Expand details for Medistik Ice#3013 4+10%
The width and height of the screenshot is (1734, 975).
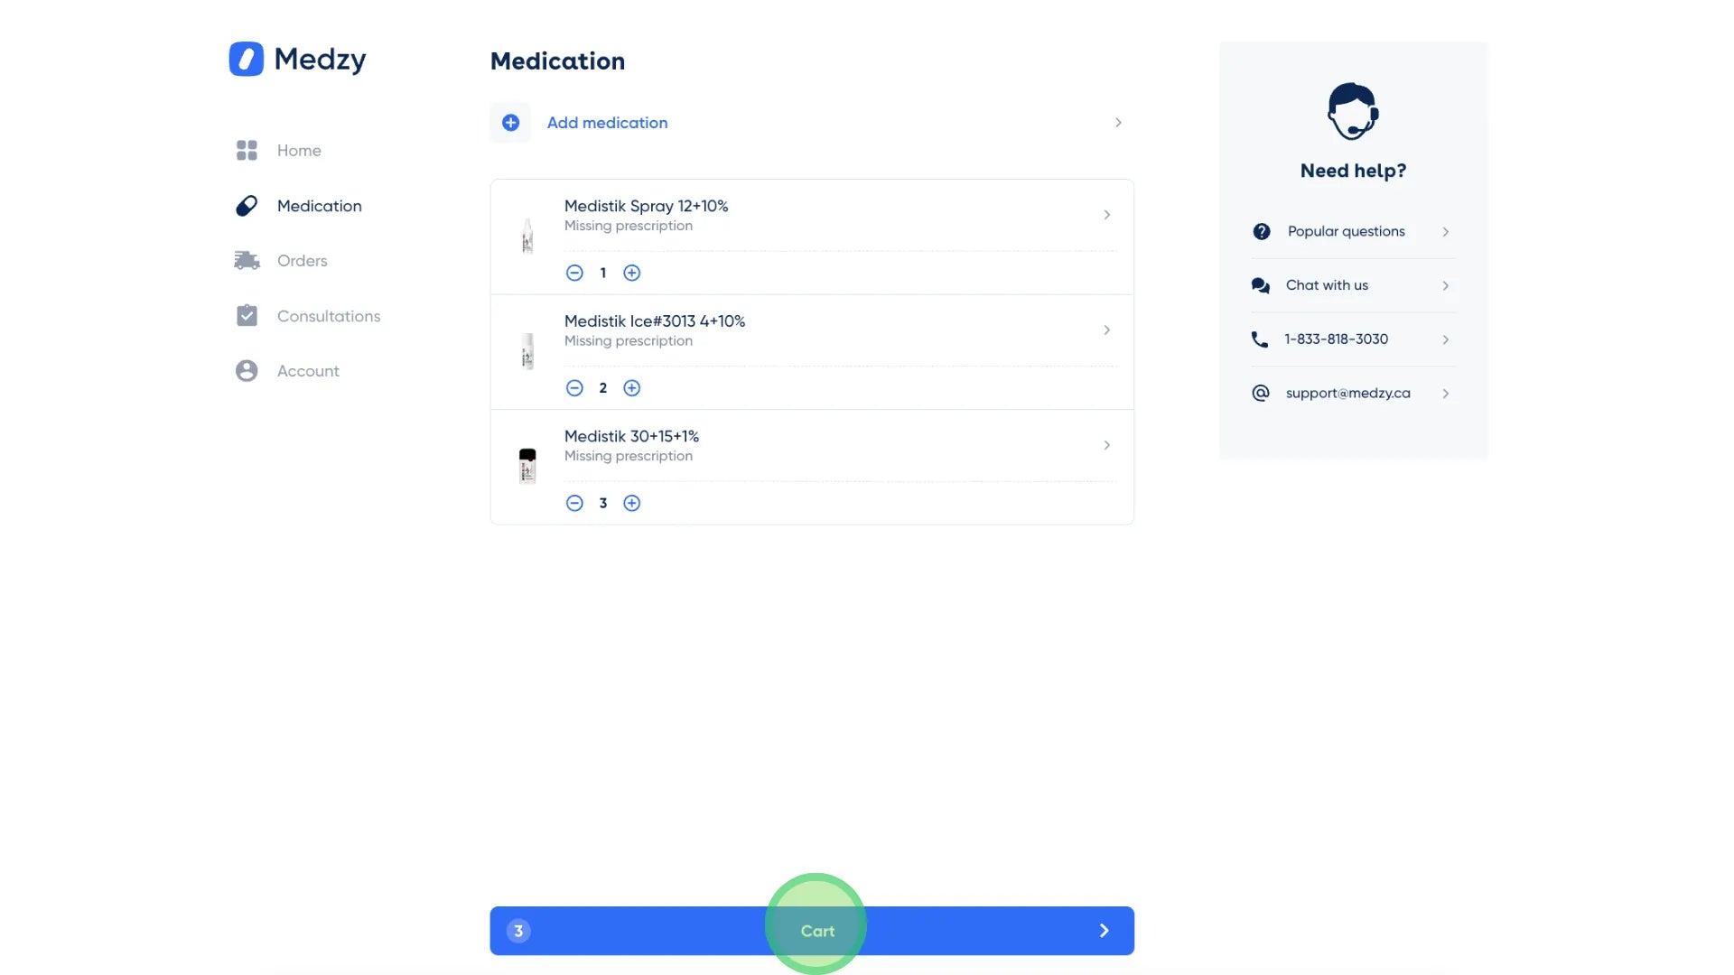(x=1106, y=330)
